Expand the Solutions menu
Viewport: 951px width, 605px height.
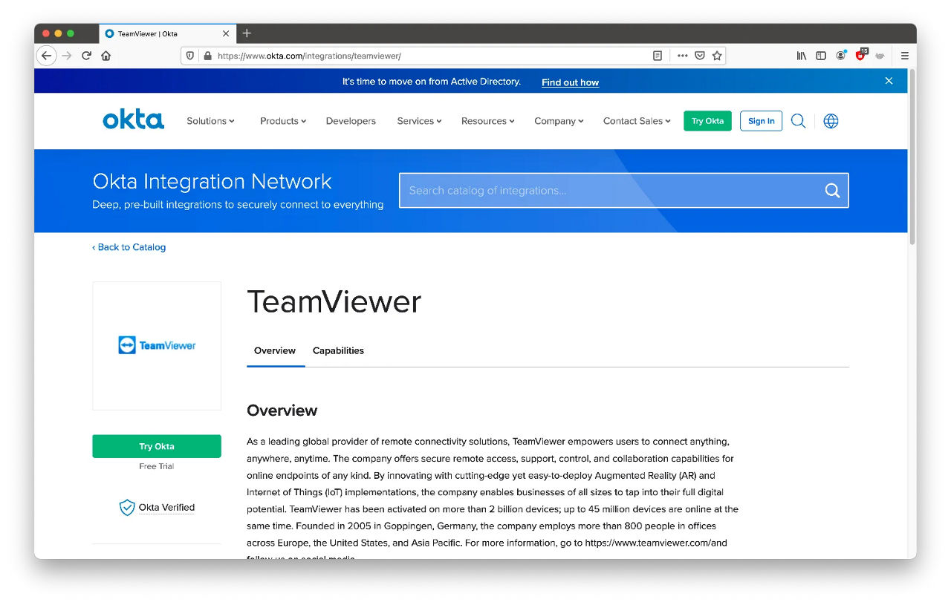point(210,121)
